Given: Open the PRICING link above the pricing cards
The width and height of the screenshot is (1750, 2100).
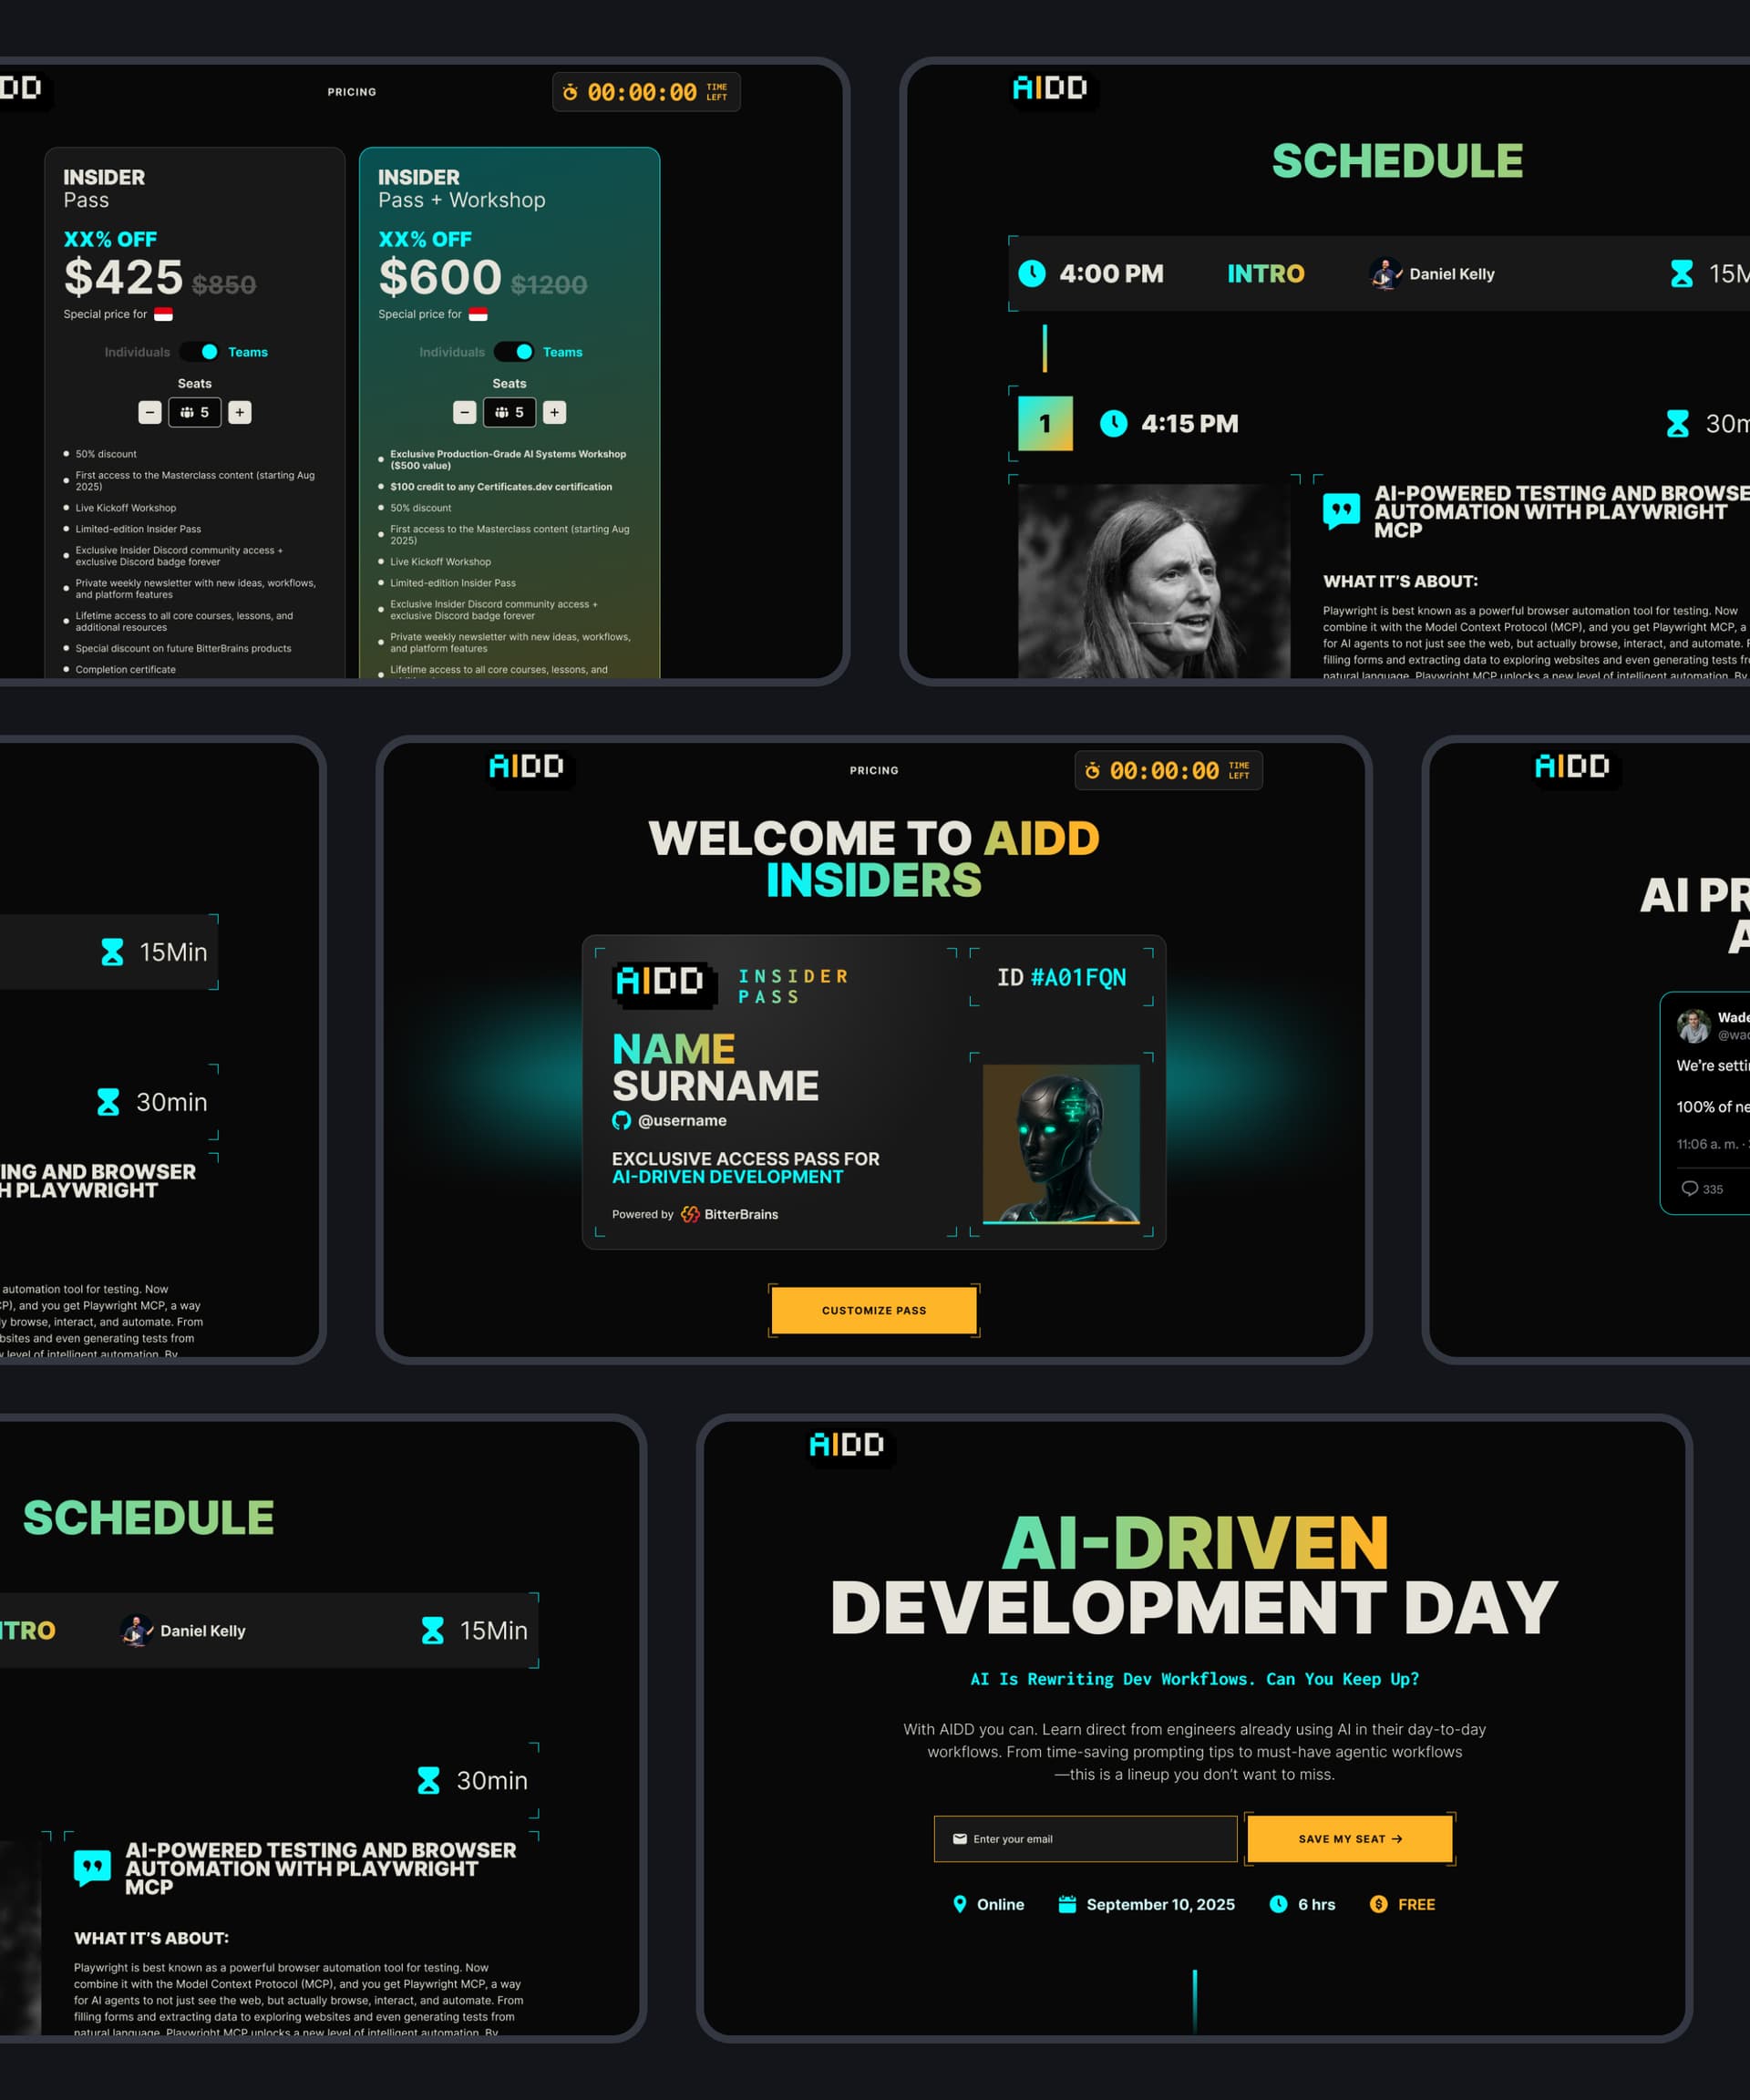Looking at the screenshot, I should (x=352, y=92).
